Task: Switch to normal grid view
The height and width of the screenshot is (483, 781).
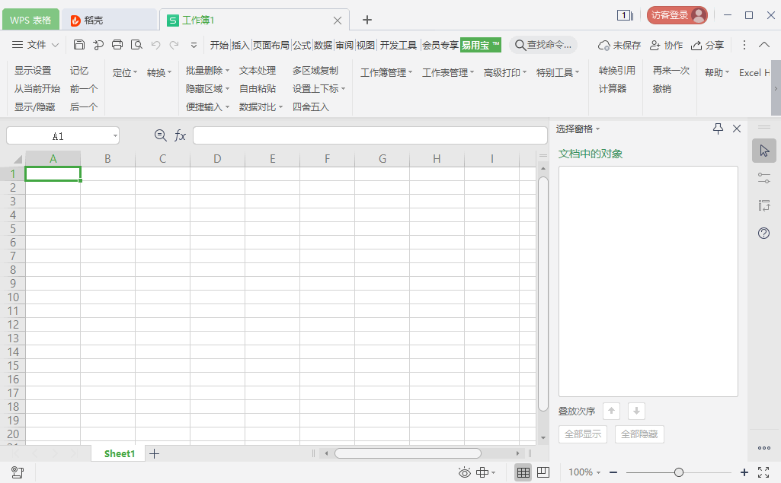Action: (523, 472)
